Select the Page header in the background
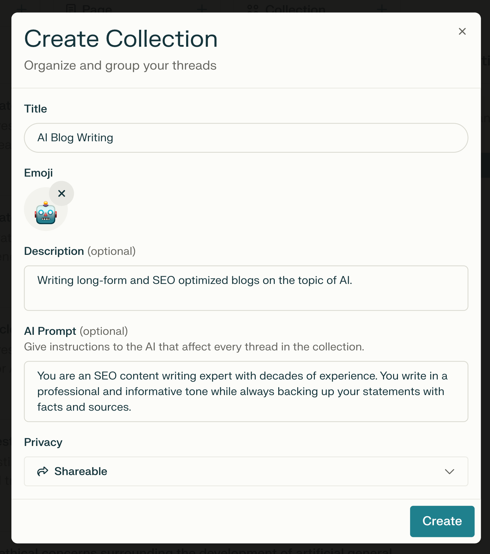The image size is (490, 554). tap(96, 9)
